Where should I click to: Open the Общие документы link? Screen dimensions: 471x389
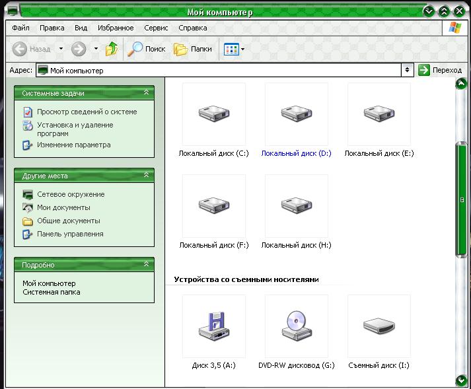click(69, 221)
